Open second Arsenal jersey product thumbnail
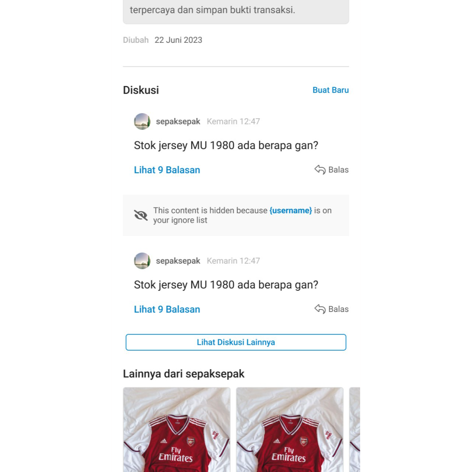Screen dimensions: 472x472 pos(290,430)
